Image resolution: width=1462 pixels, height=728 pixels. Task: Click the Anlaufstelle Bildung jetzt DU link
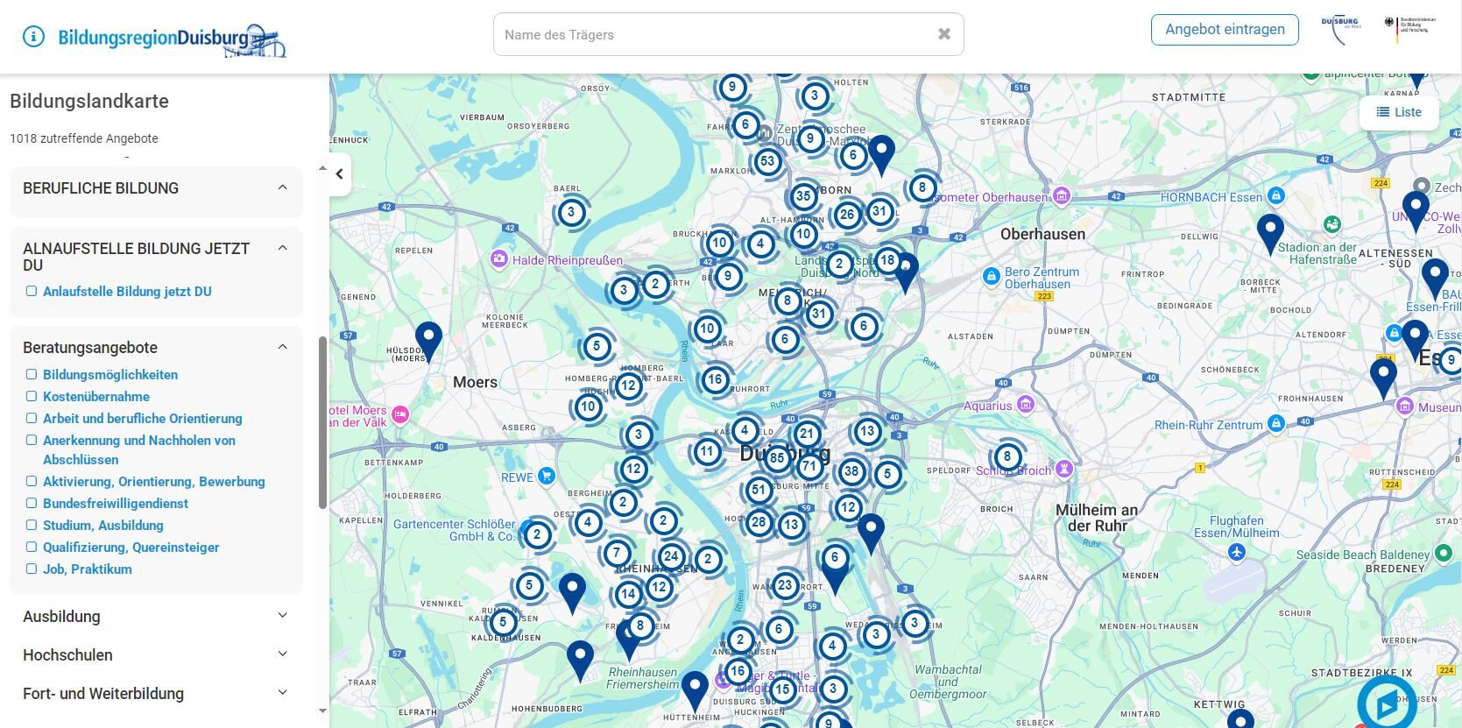tap(127, 291)
